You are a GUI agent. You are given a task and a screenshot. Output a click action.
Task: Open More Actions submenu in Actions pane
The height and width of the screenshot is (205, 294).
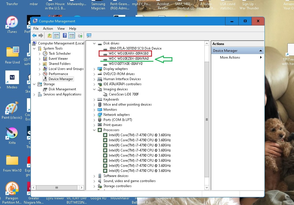[x=238, y=57]
